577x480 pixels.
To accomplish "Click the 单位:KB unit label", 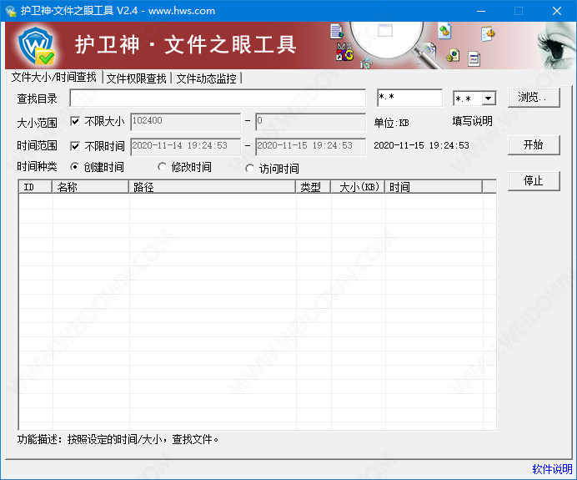I will tap(391, 123).
